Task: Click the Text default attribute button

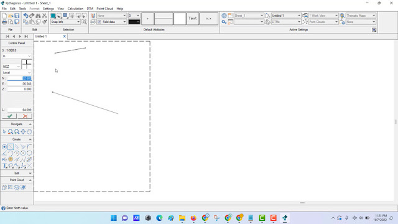Action: click(193, 19)
